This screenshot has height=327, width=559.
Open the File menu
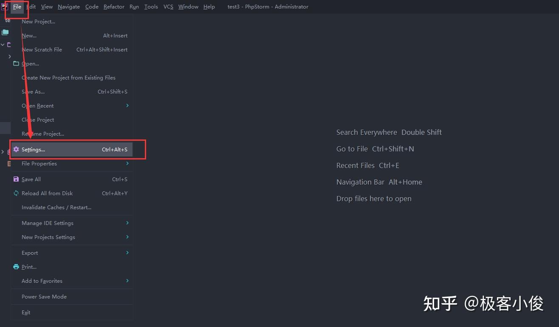(17, 6)
